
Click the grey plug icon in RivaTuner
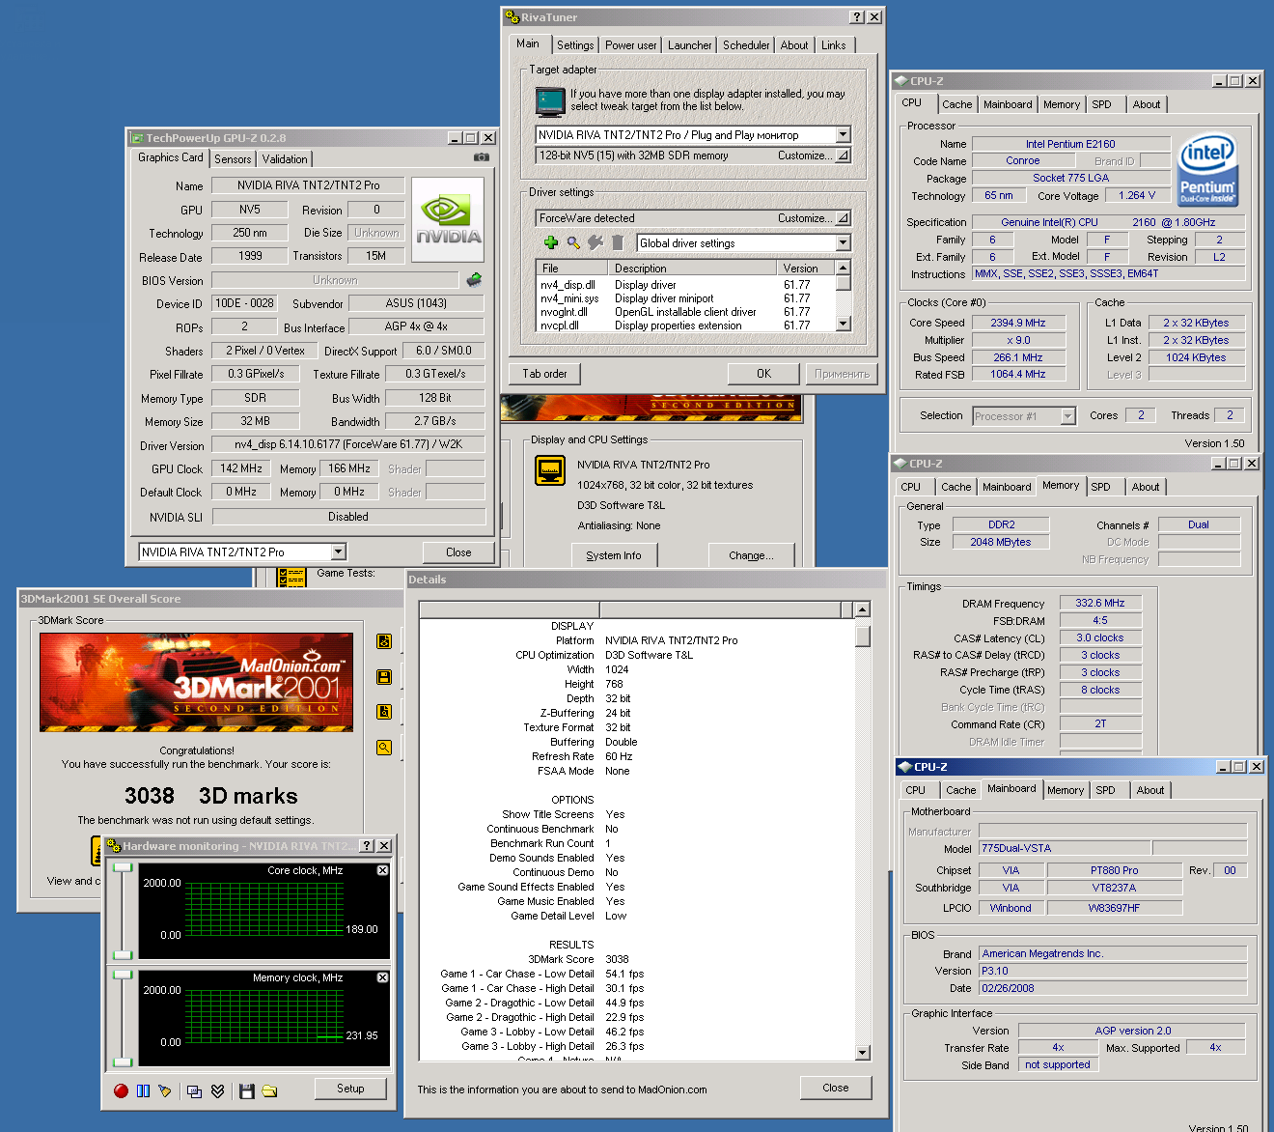point(595,242)
